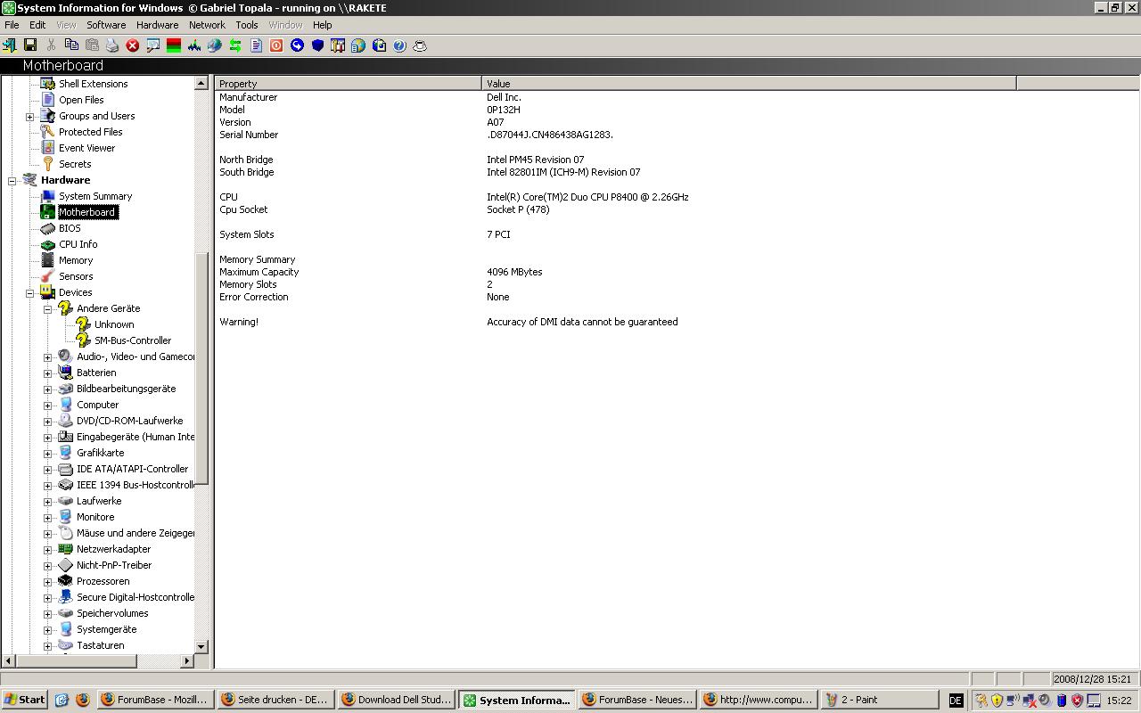This screenshot has width=1141, height=713.
Task: Click the Save floppy disk icon
Action: (29, 45)
